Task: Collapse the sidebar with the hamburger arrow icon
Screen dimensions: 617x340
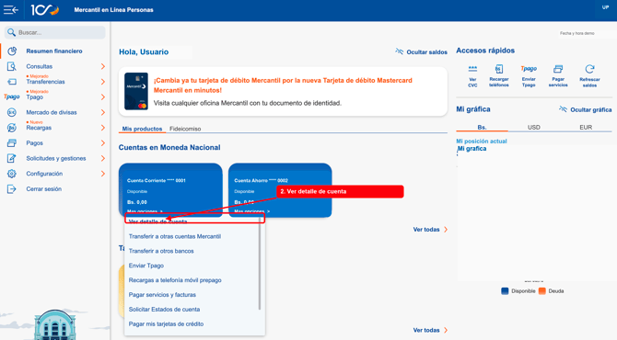Action: tap(11, 10)
